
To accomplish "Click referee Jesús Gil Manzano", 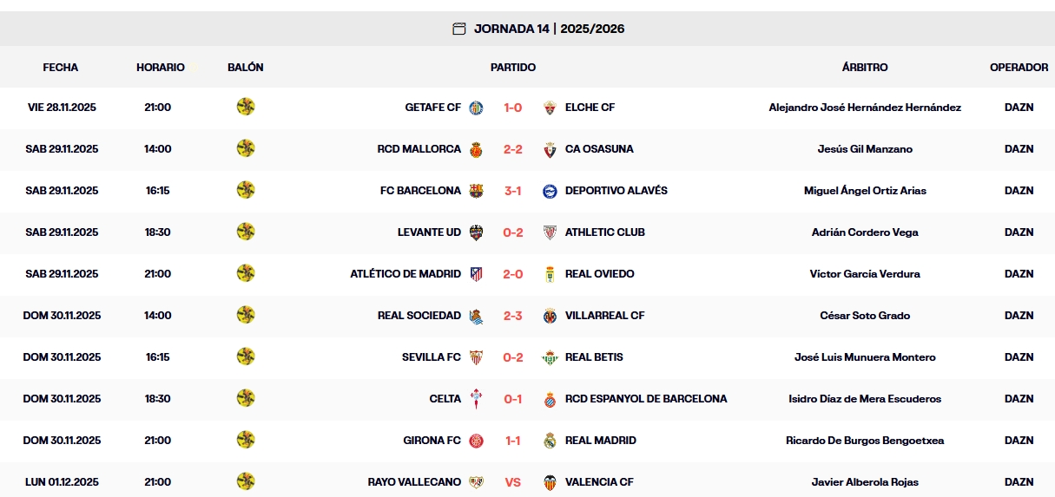I will 865,149.
